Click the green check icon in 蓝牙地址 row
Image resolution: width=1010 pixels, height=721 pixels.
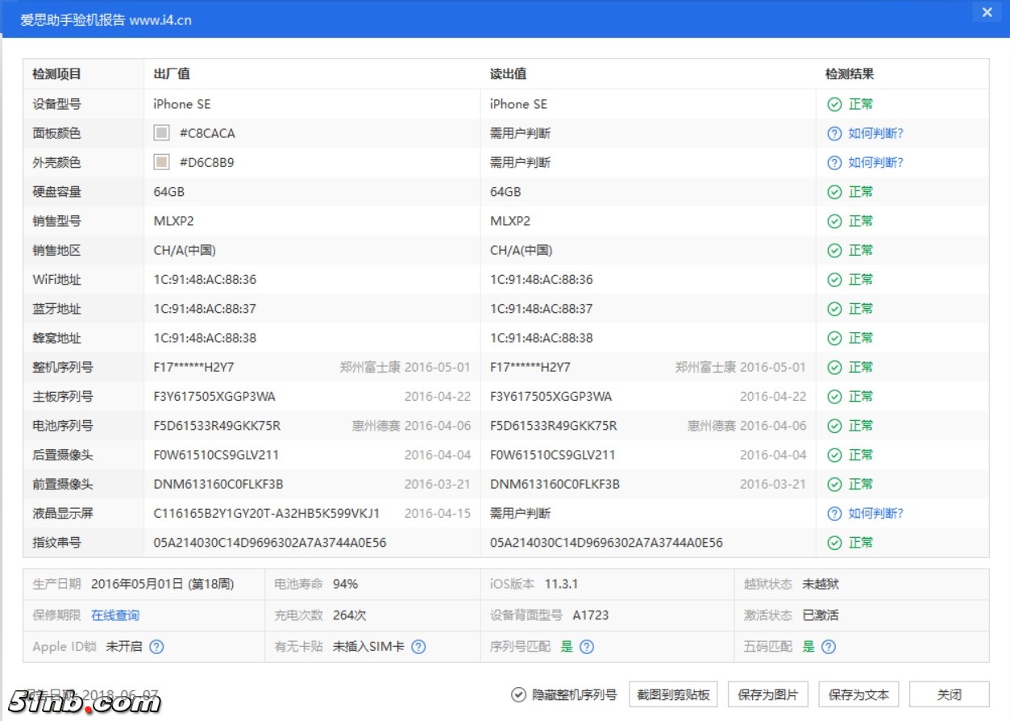pyautogui.click(x=834, y=309)
